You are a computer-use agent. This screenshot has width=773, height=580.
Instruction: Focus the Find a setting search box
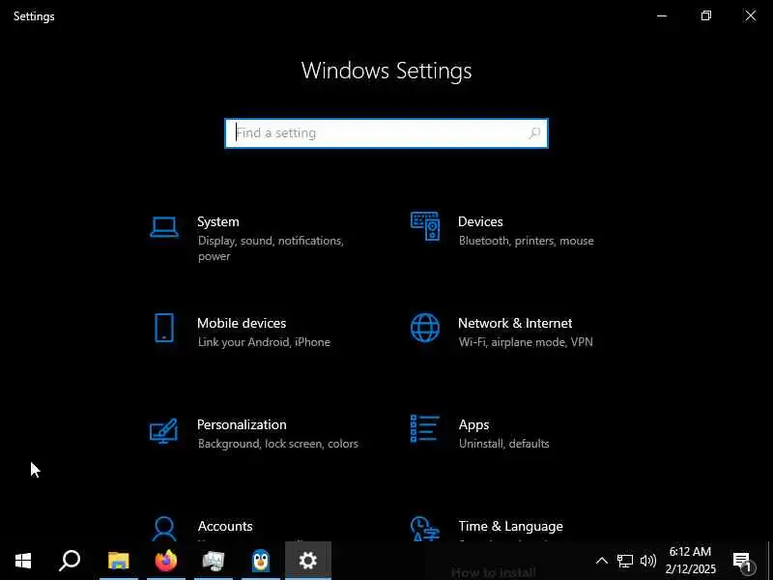(x=386, y=133)
